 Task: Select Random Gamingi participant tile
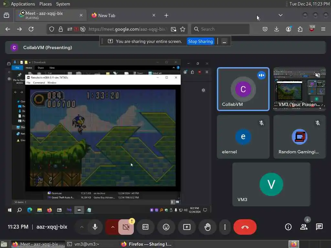tap(300, 137)
